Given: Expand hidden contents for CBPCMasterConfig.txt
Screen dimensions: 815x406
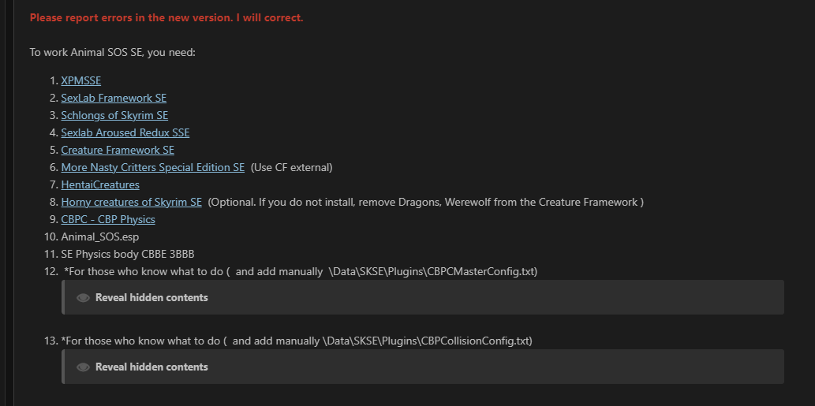Looking at the screenshot, I should coord(151,298).
